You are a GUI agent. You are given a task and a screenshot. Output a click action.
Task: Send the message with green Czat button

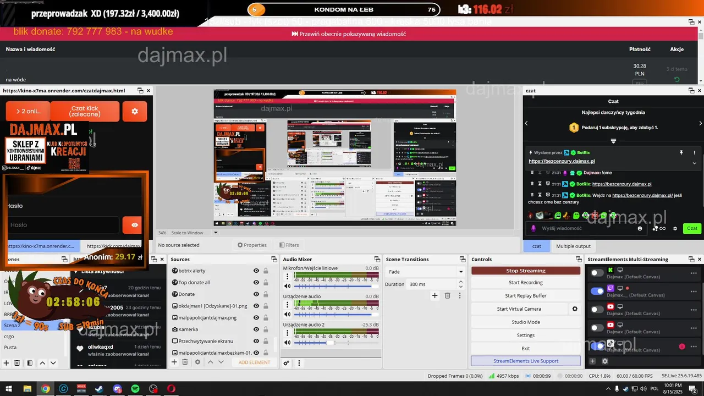692,228
